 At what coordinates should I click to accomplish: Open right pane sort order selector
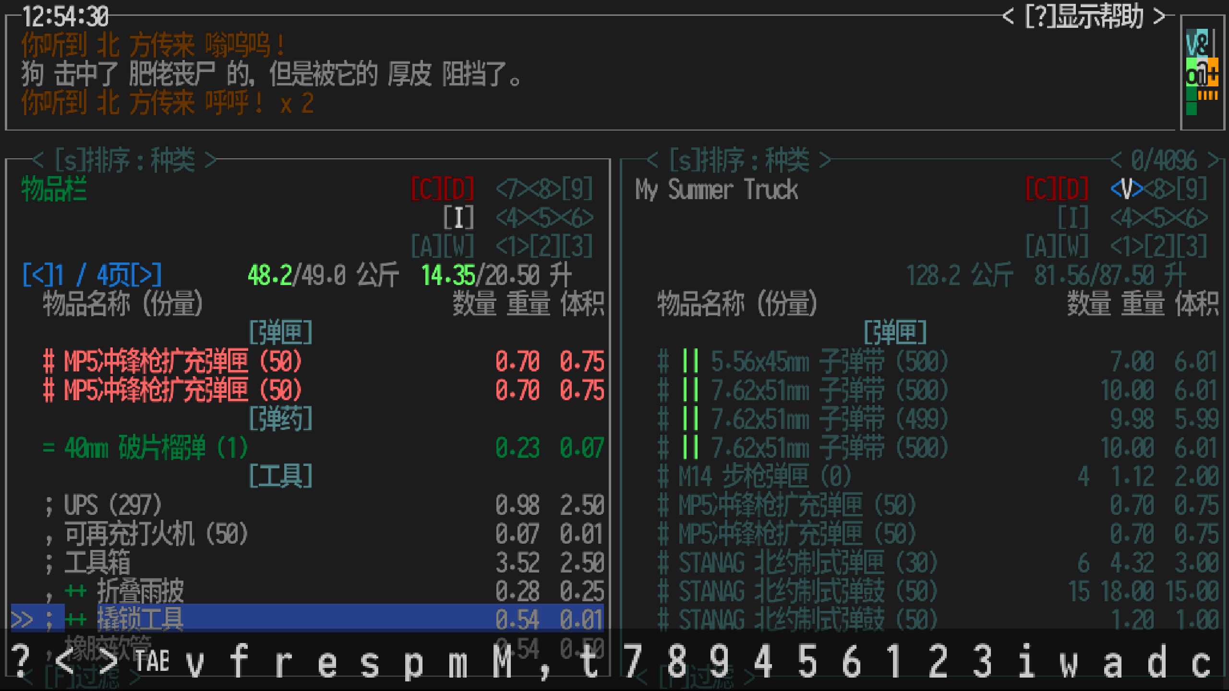(x=739, y=160)
